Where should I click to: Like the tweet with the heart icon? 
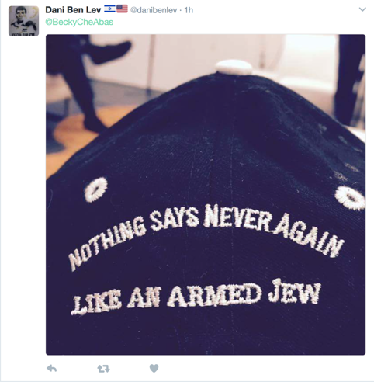tap(154, 368)
